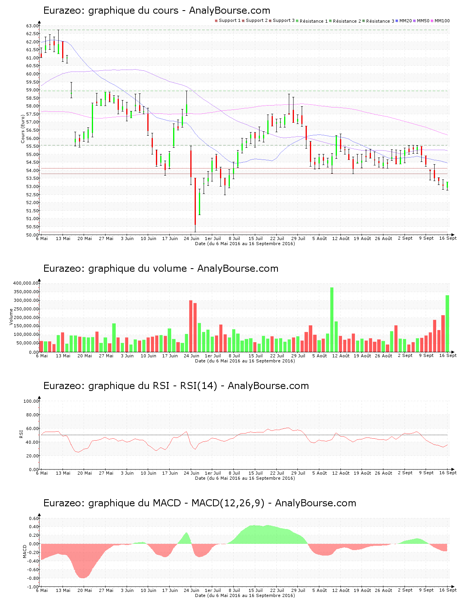
Task: Select the Résistance 3 legend label
Action: (380, 21)
